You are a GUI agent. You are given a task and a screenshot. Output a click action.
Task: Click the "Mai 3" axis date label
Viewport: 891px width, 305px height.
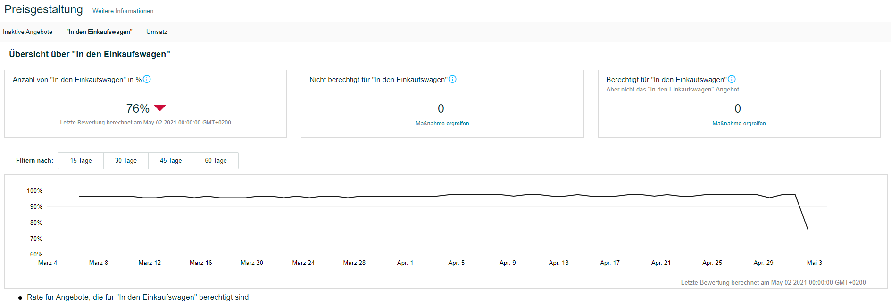coord(814,263)
